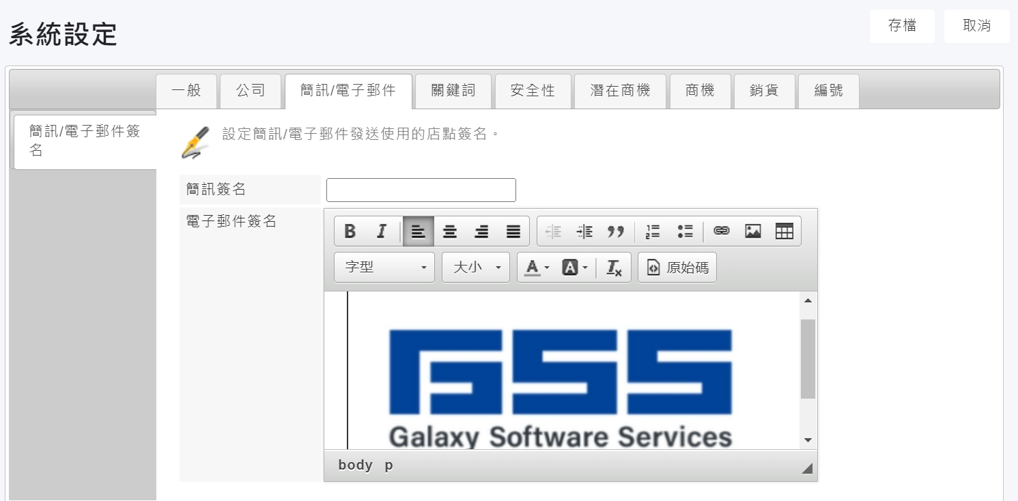1018x501 pixels.
Task: Insert a numbered list
Action: 653,231
